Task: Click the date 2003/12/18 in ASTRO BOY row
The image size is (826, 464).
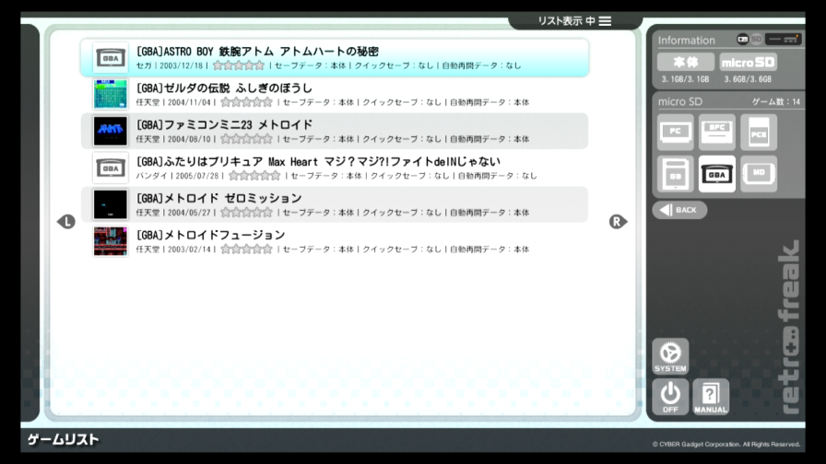Action: [x=182, y=65]
